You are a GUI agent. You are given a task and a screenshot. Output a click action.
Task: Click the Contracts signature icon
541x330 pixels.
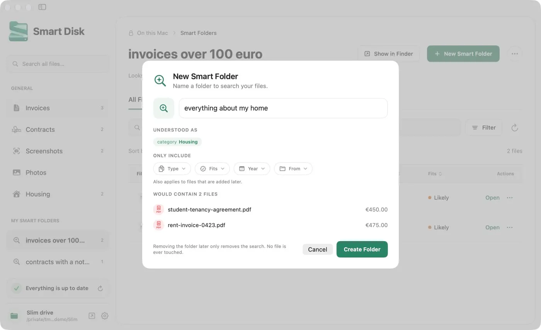pyautogui.click(x=16, y=129)
